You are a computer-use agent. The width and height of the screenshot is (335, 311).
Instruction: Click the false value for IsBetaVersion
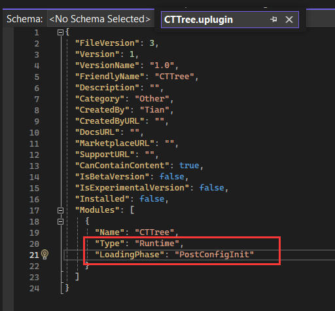pos(171,177)
